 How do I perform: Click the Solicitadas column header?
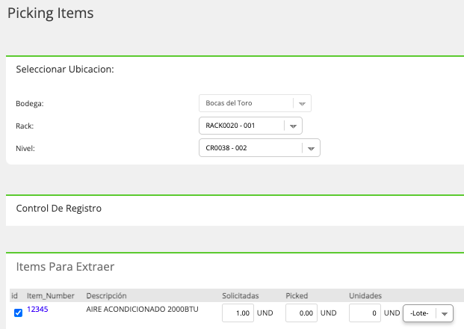(x=241, y=296)
